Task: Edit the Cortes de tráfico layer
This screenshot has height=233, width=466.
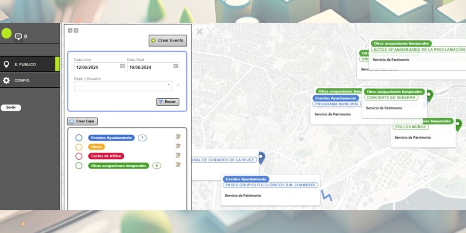Action: (x=178, y=156)
